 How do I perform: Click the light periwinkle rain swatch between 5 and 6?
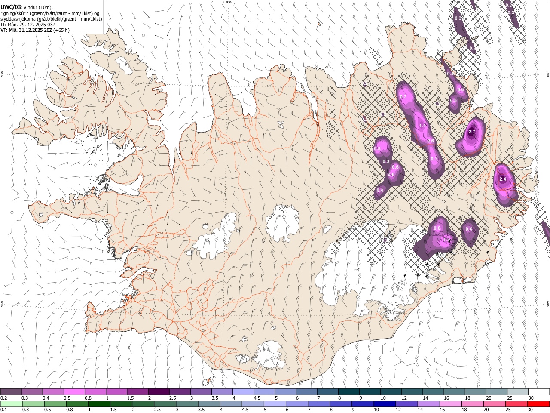[275, 404]
